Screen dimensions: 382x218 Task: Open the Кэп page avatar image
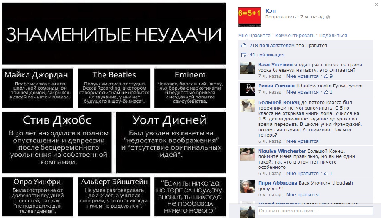(249, 17)
